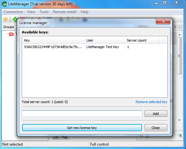Sort by the Key column header
This screenshot has width=186, height=149.
53,40
